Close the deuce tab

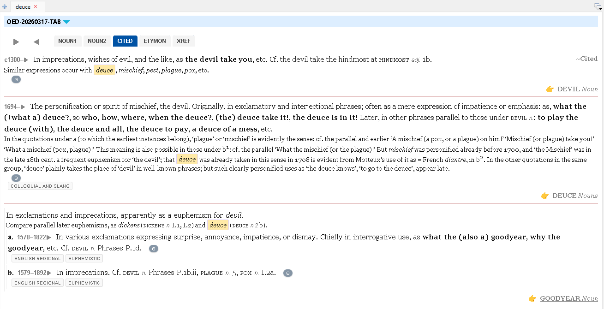coord(36,6)
